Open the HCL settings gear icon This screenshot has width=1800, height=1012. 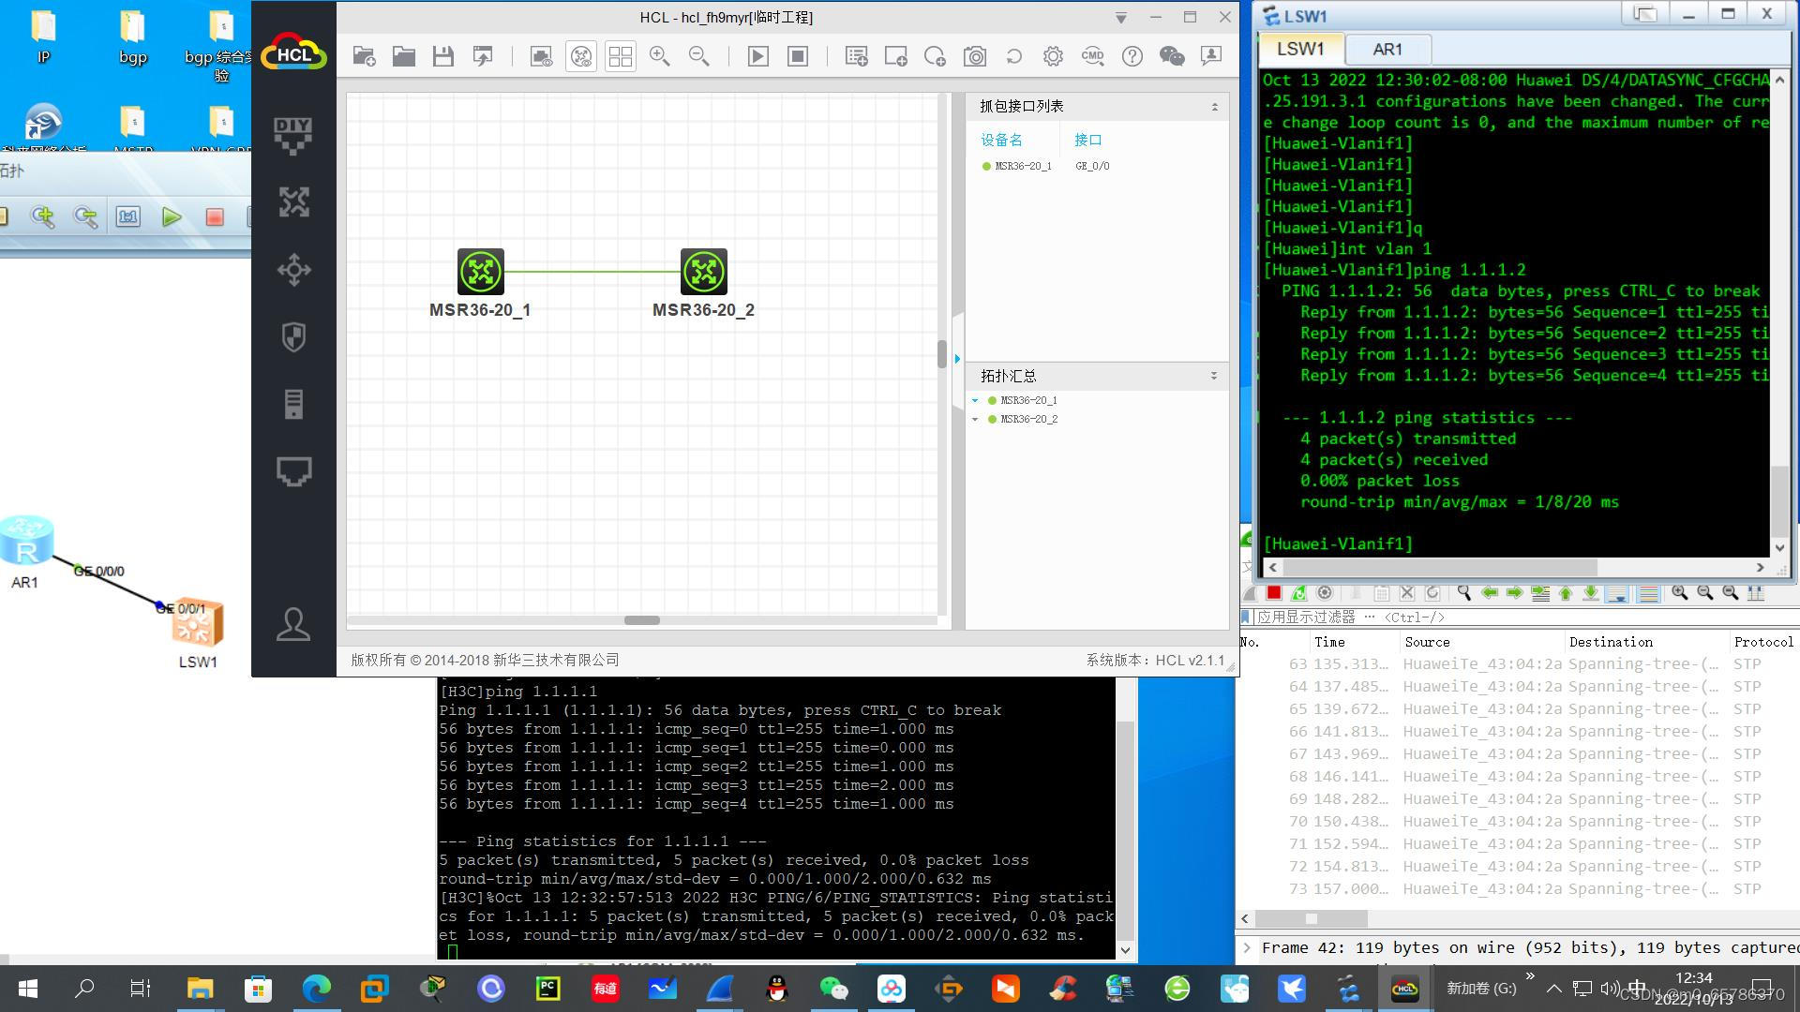point(1053,56)
